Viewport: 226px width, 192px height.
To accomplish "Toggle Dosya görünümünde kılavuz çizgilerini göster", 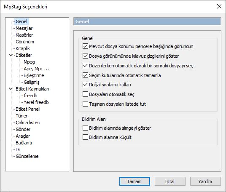I will (85, 56).
